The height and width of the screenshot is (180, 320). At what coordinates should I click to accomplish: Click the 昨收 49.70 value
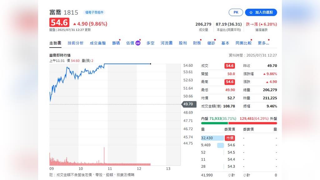click(272, 66)
